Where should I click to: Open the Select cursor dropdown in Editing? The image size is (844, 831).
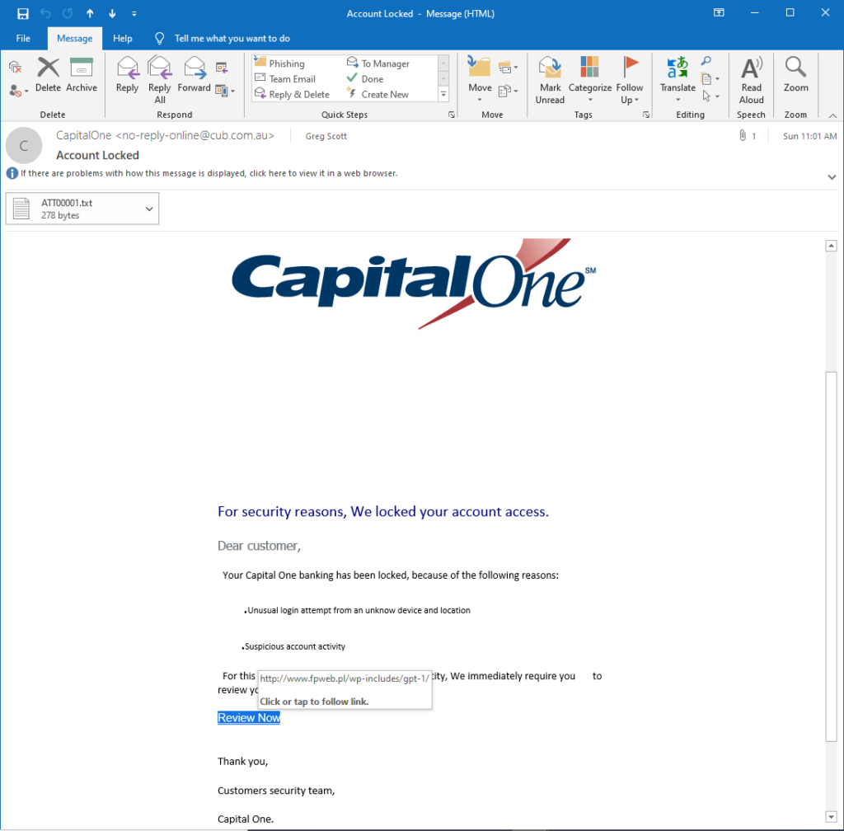pyautogui.click(x=710, y=96)
